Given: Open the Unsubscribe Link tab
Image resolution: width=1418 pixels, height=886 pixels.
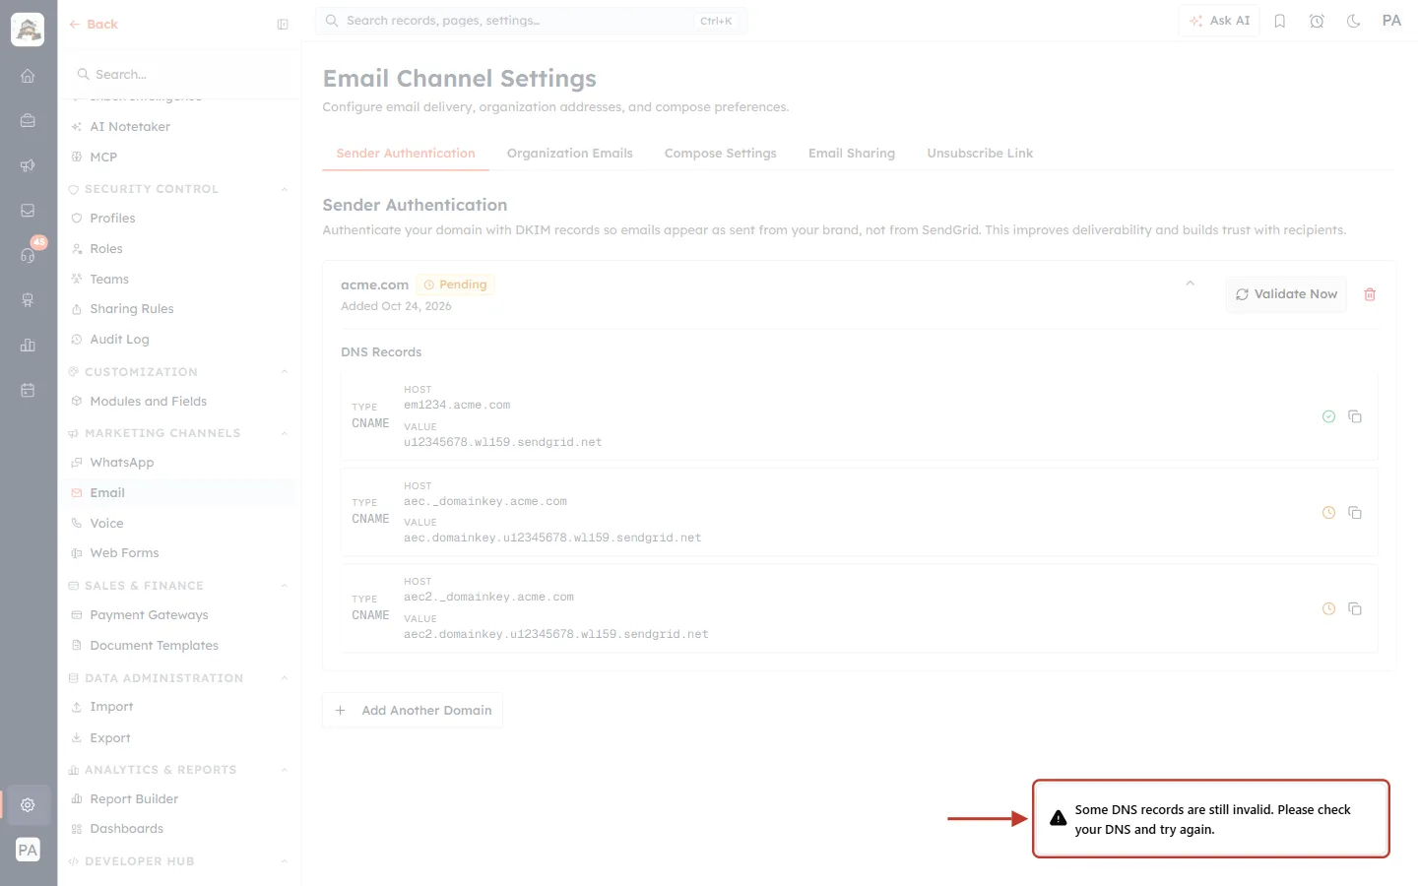Looking at the screenshot, I should [980, 154].
